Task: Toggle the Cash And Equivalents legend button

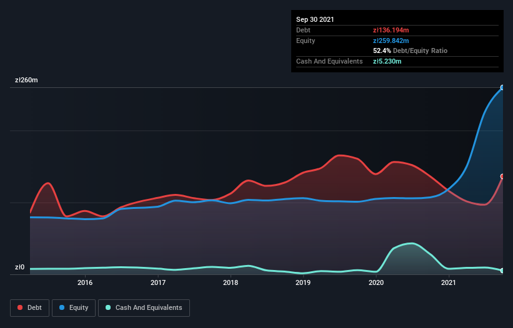Action: [x=144, y=308]
